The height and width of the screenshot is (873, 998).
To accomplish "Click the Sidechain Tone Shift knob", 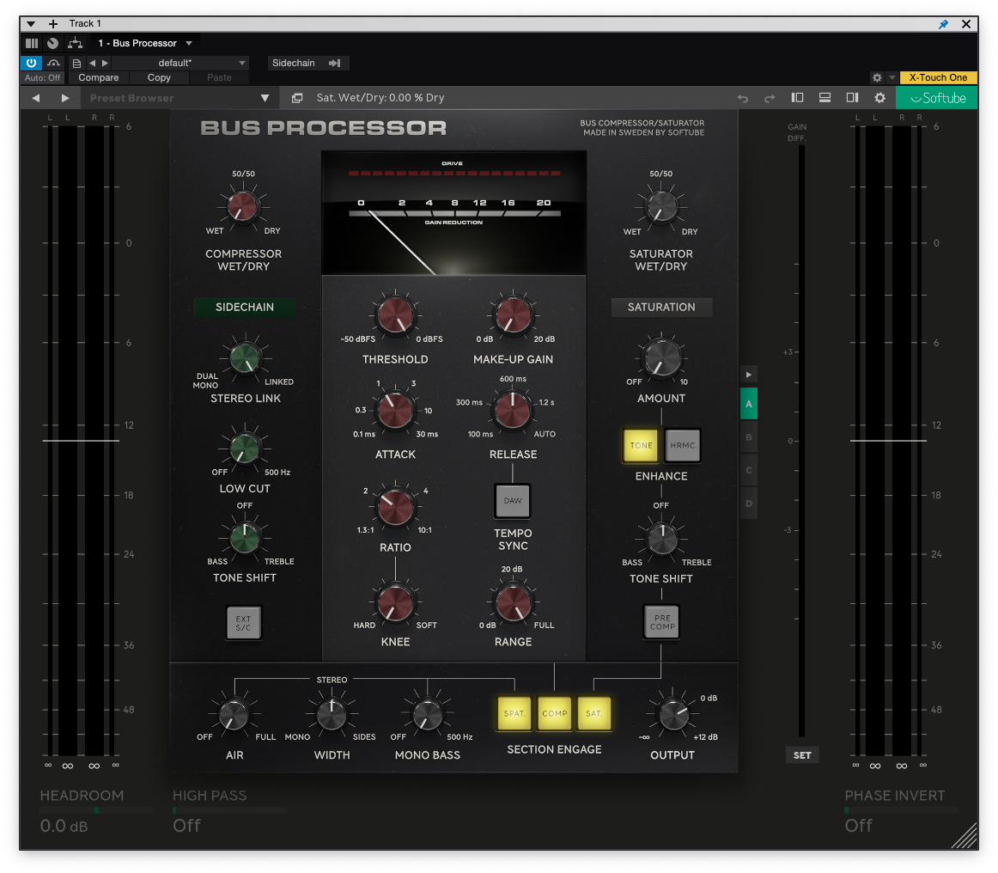I will (245, 539).
